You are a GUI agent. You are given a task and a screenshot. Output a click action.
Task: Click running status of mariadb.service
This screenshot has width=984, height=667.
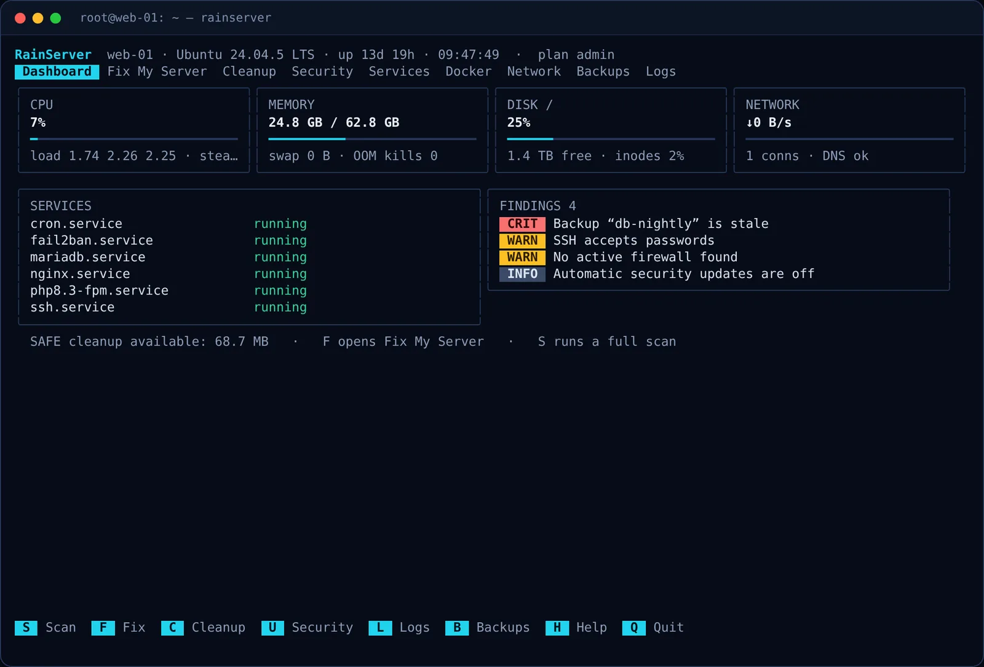pos(280,257)
